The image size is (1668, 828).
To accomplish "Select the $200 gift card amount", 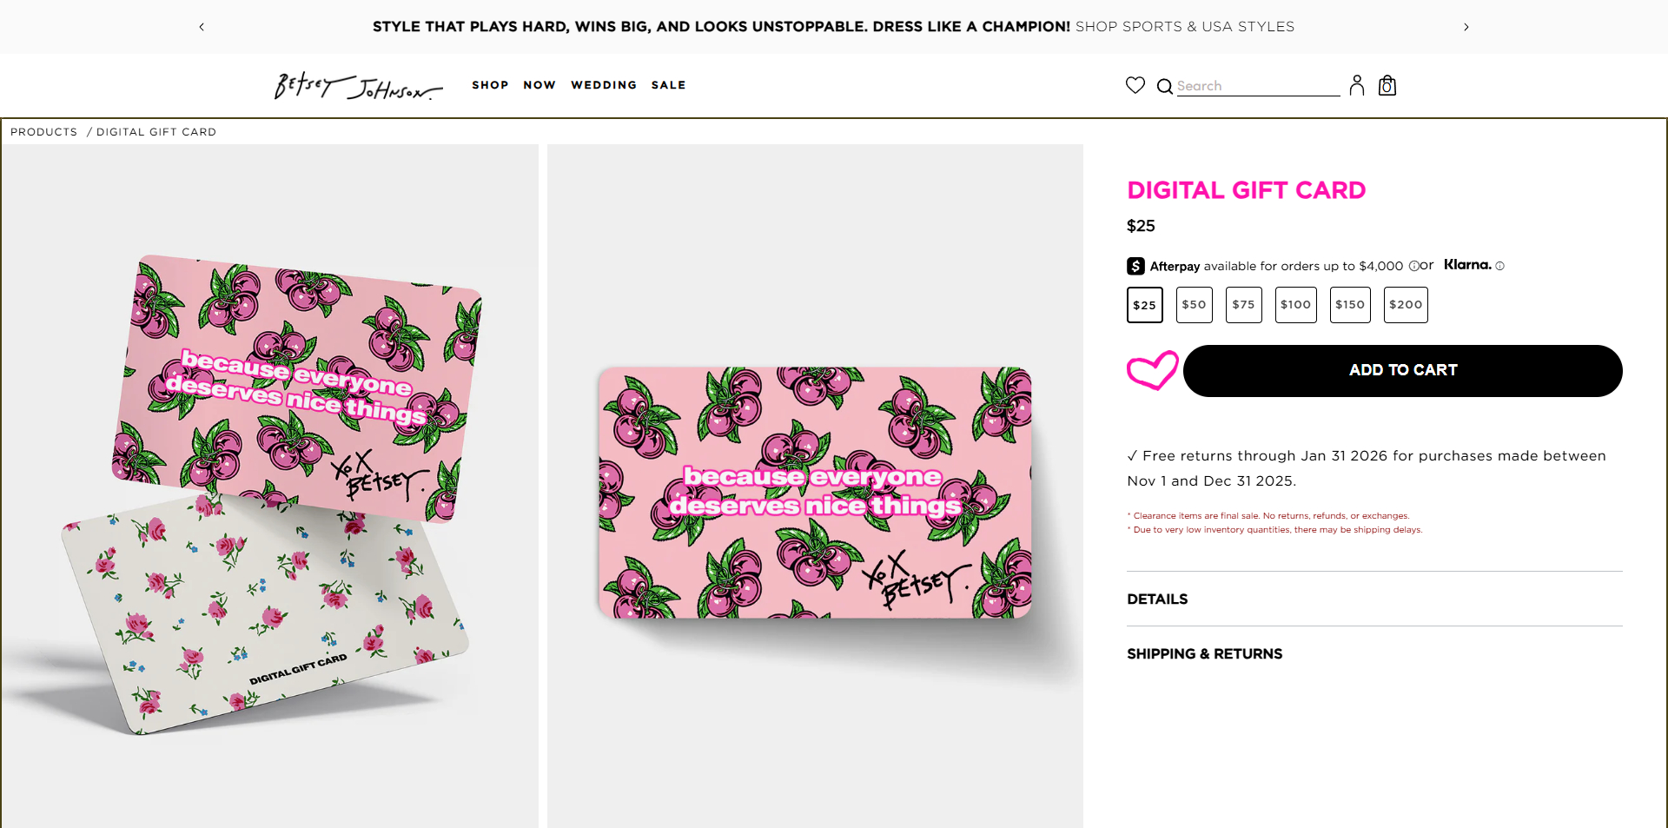I will [x=1405, y=304].
